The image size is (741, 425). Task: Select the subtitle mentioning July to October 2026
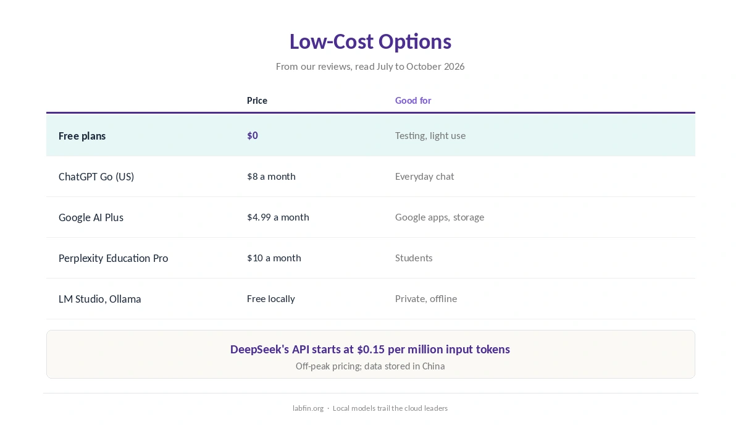coord(371,66)
